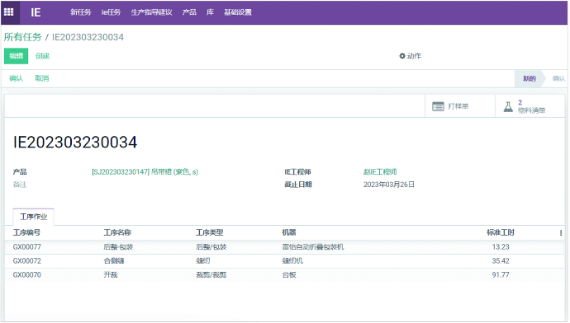Viewport: 570px width, 323px height.
Task: Open the column options kebab icon
Action: [x=561, y=232]
